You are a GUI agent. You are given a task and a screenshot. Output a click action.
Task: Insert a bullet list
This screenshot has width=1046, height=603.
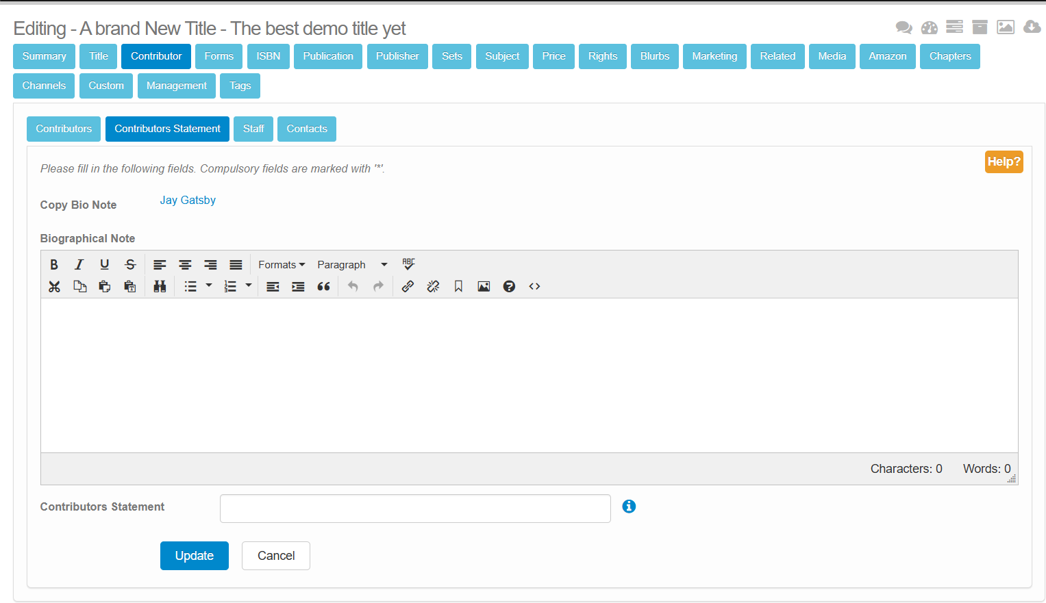pos(190,287)
